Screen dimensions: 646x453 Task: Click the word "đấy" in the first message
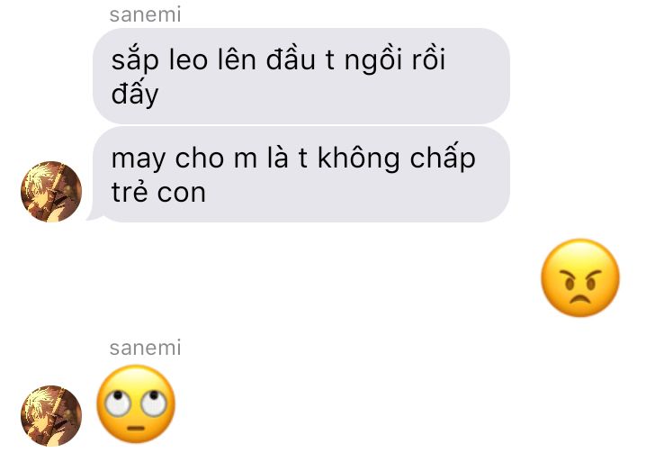[135, 92]
